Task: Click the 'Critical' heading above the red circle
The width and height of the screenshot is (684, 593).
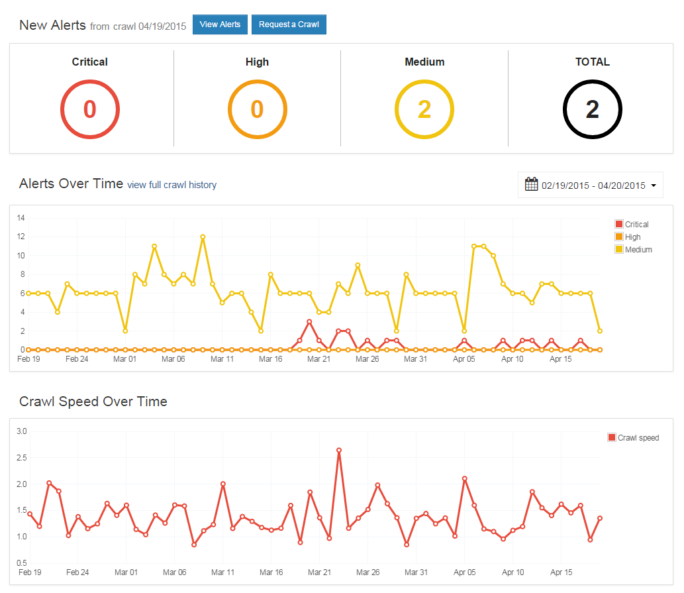Action: [x=90, y=62]
